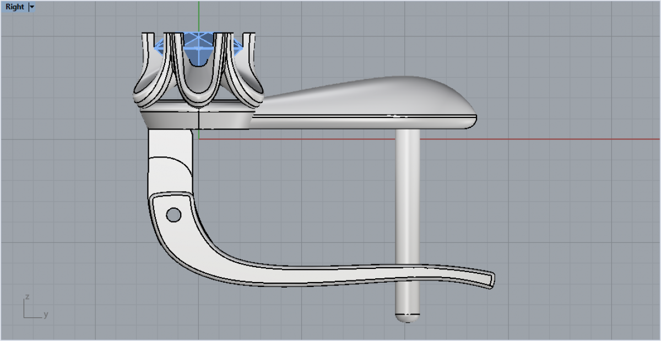
Task: Click the z label on axes icon
Action: tap(26, 297)
